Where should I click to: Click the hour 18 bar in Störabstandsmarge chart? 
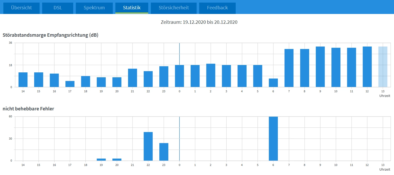[86, 81]
